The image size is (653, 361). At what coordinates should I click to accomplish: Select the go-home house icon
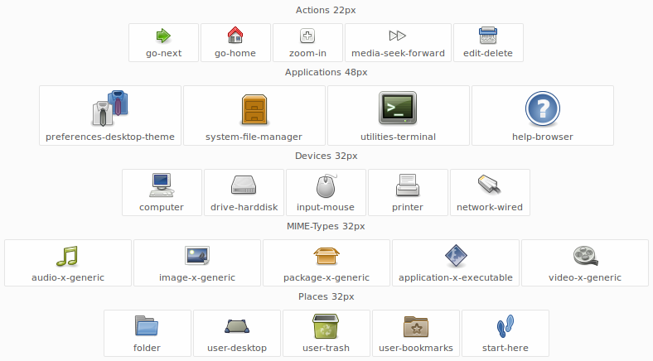[235, 36]
